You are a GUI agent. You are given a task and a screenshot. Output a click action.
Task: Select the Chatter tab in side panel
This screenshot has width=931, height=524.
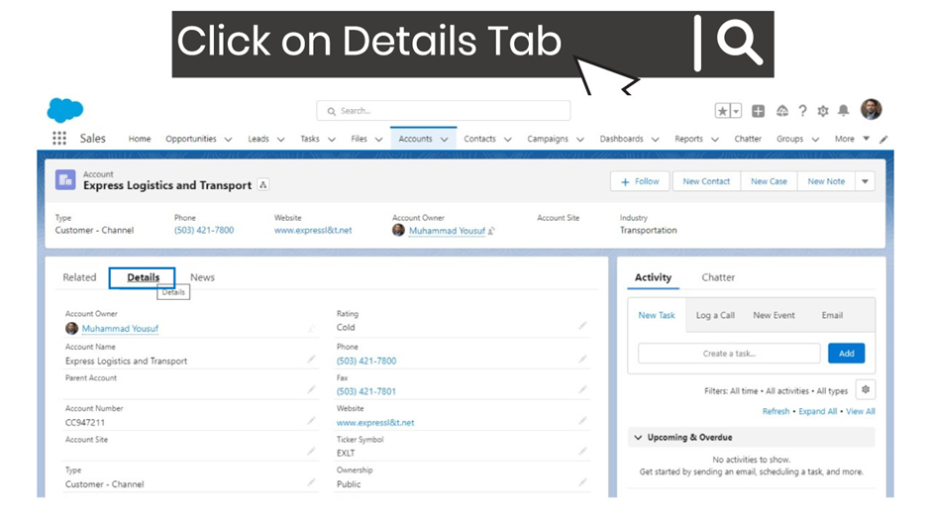(x=718, y=277)
